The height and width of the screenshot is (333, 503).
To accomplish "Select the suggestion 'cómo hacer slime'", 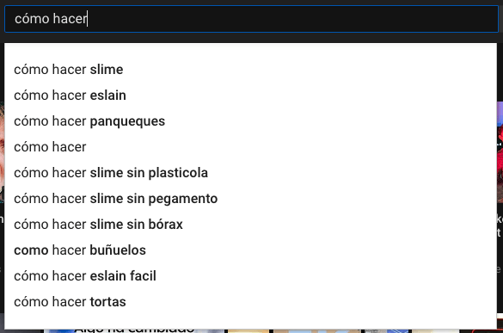I will pos(250,70).
